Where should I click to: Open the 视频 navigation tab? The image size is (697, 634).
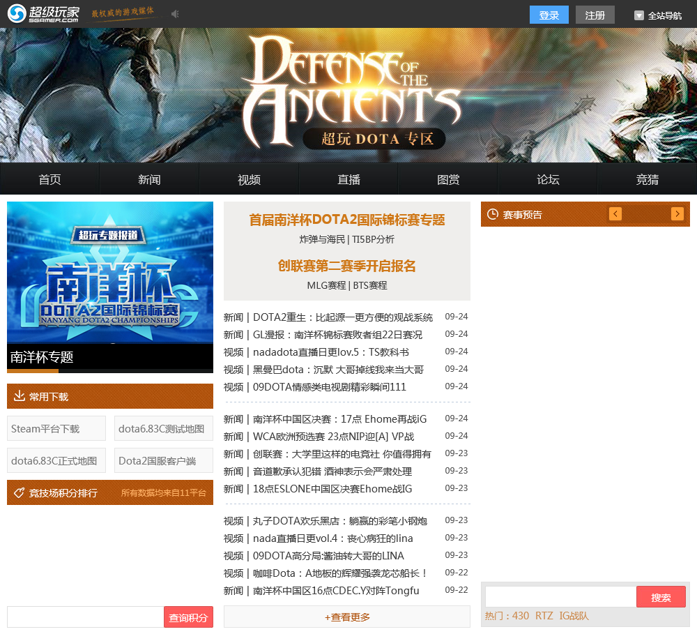[249, 179]
